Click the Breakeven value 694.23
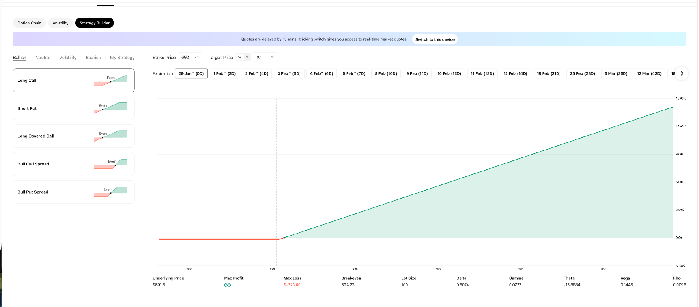The height and width of the screenshot is (307, 699). [x=348, y=285]
